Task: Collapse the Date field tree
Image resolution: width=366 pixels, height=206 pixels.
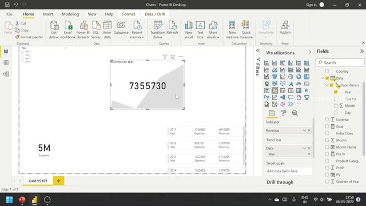Action: [323, 78]
